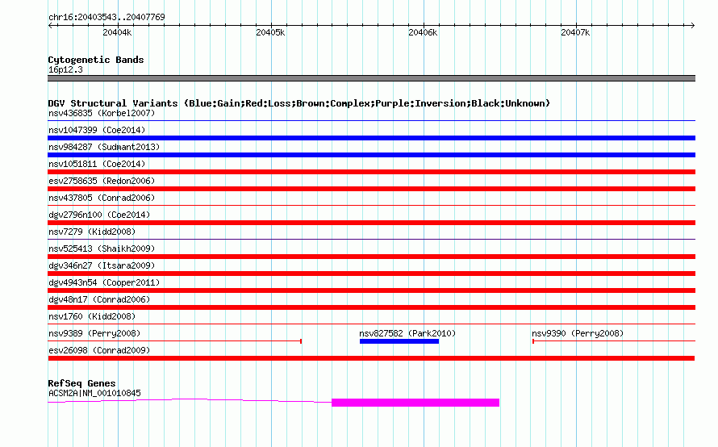Click the 20405k ruler tick label
Image resolution: width=718 pixels, height=447 pixels.
click(x=270, y=32)
